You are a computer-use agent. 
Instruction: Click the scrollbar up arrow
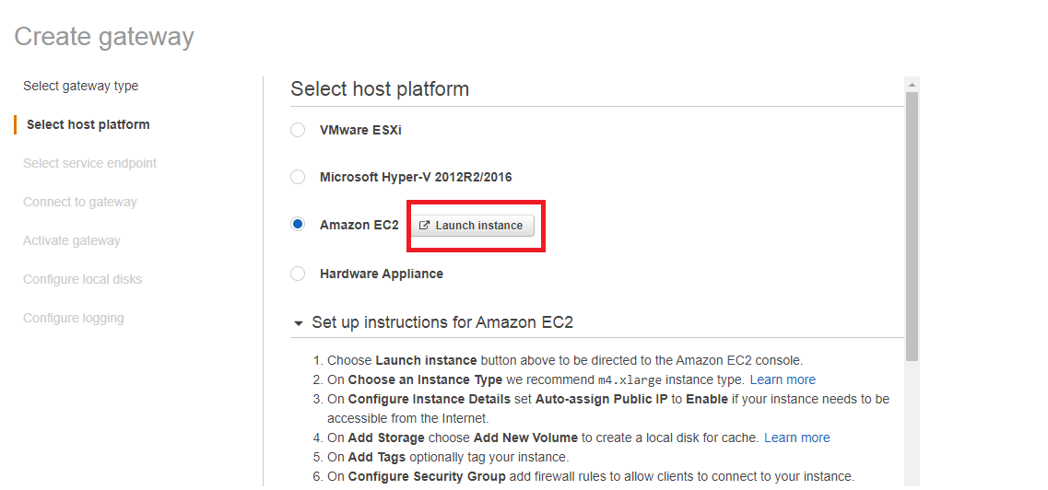point(913,85)
